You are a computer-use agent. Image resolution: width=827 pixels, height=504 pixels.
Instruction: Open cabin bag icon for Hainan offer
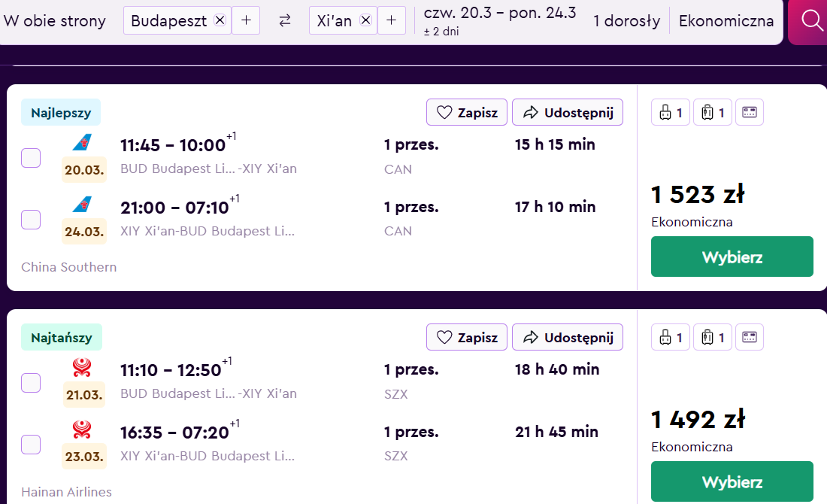713,337
